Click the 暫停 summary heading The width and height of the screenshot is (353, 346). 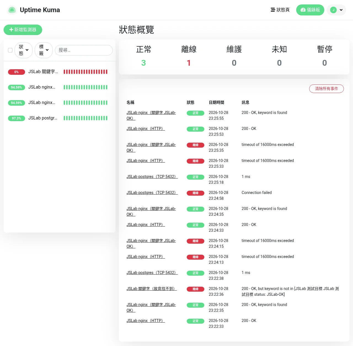(x=325, y=49)
